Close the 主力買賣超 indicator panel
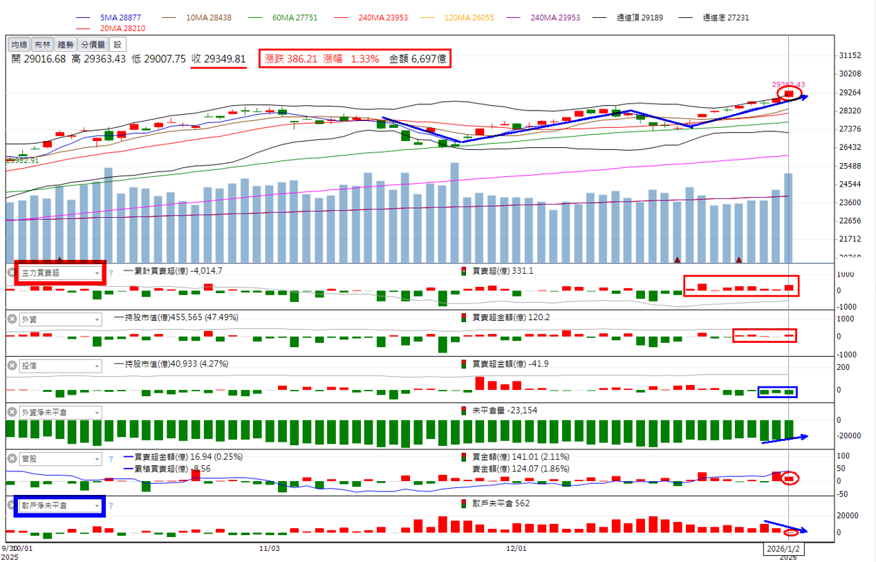Viewport: 876px width, 562px height. click(x=12, y=273)
